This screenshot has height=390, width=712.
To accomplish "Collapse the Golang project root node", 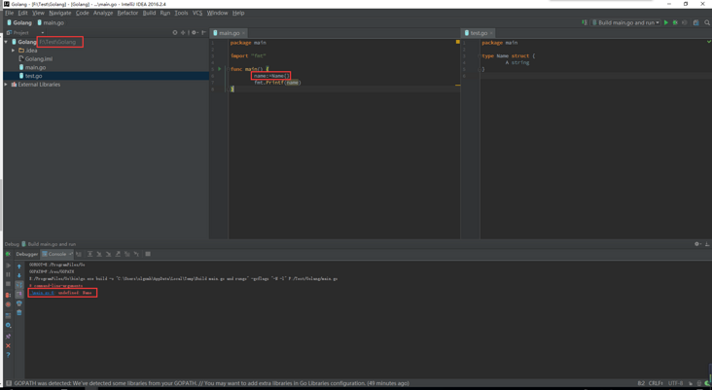I will pyautogui.click(x=6, y=42).
